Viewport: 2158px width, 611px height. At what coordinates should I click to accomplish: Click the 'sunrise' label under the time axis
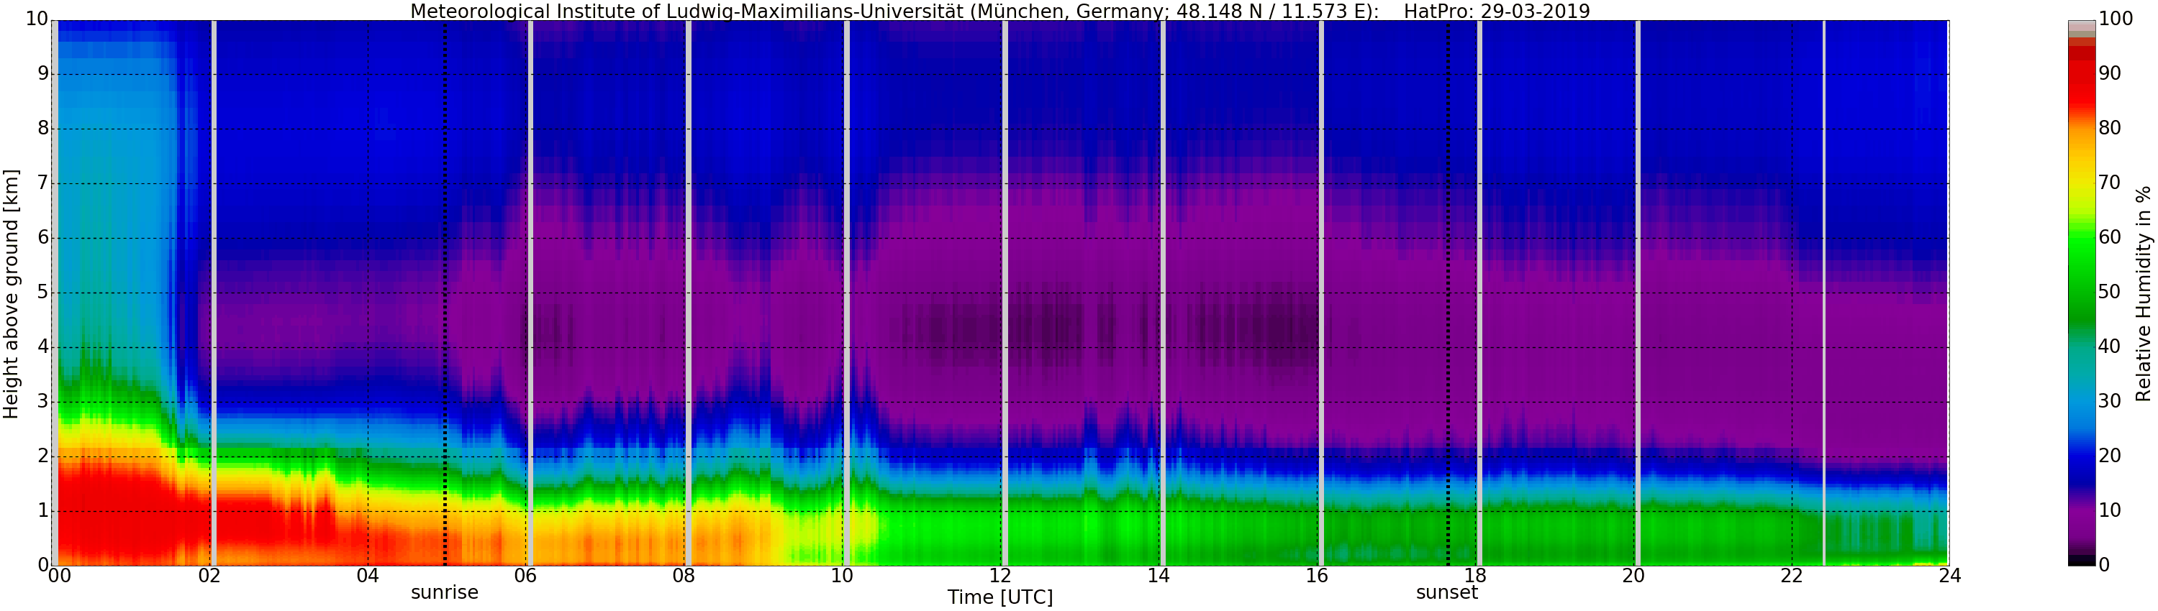(x=444, y=592)
